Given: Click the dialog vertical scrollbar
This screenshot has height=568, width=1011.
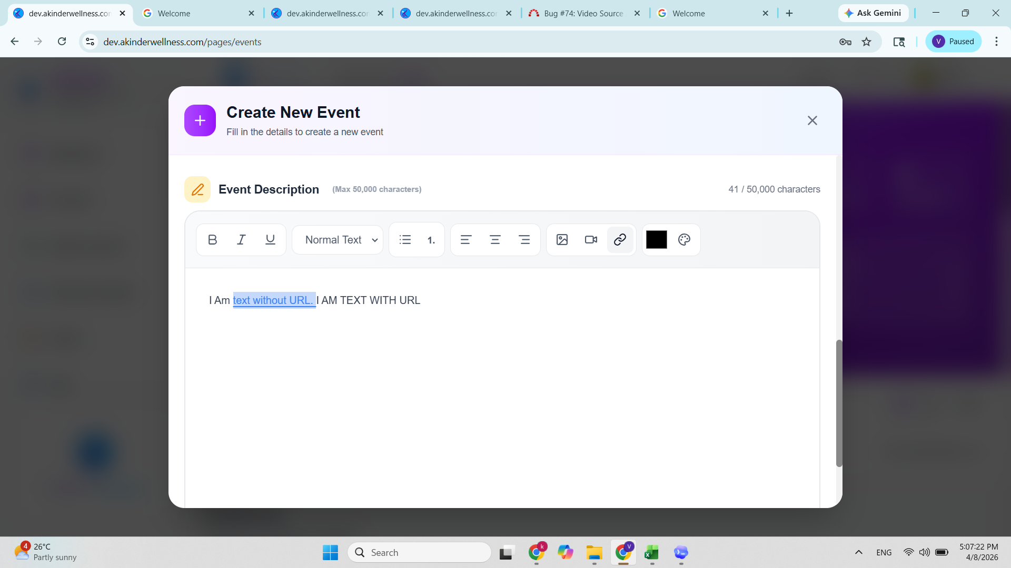Looking at the screenshot, I should click(x=839, y=403).
